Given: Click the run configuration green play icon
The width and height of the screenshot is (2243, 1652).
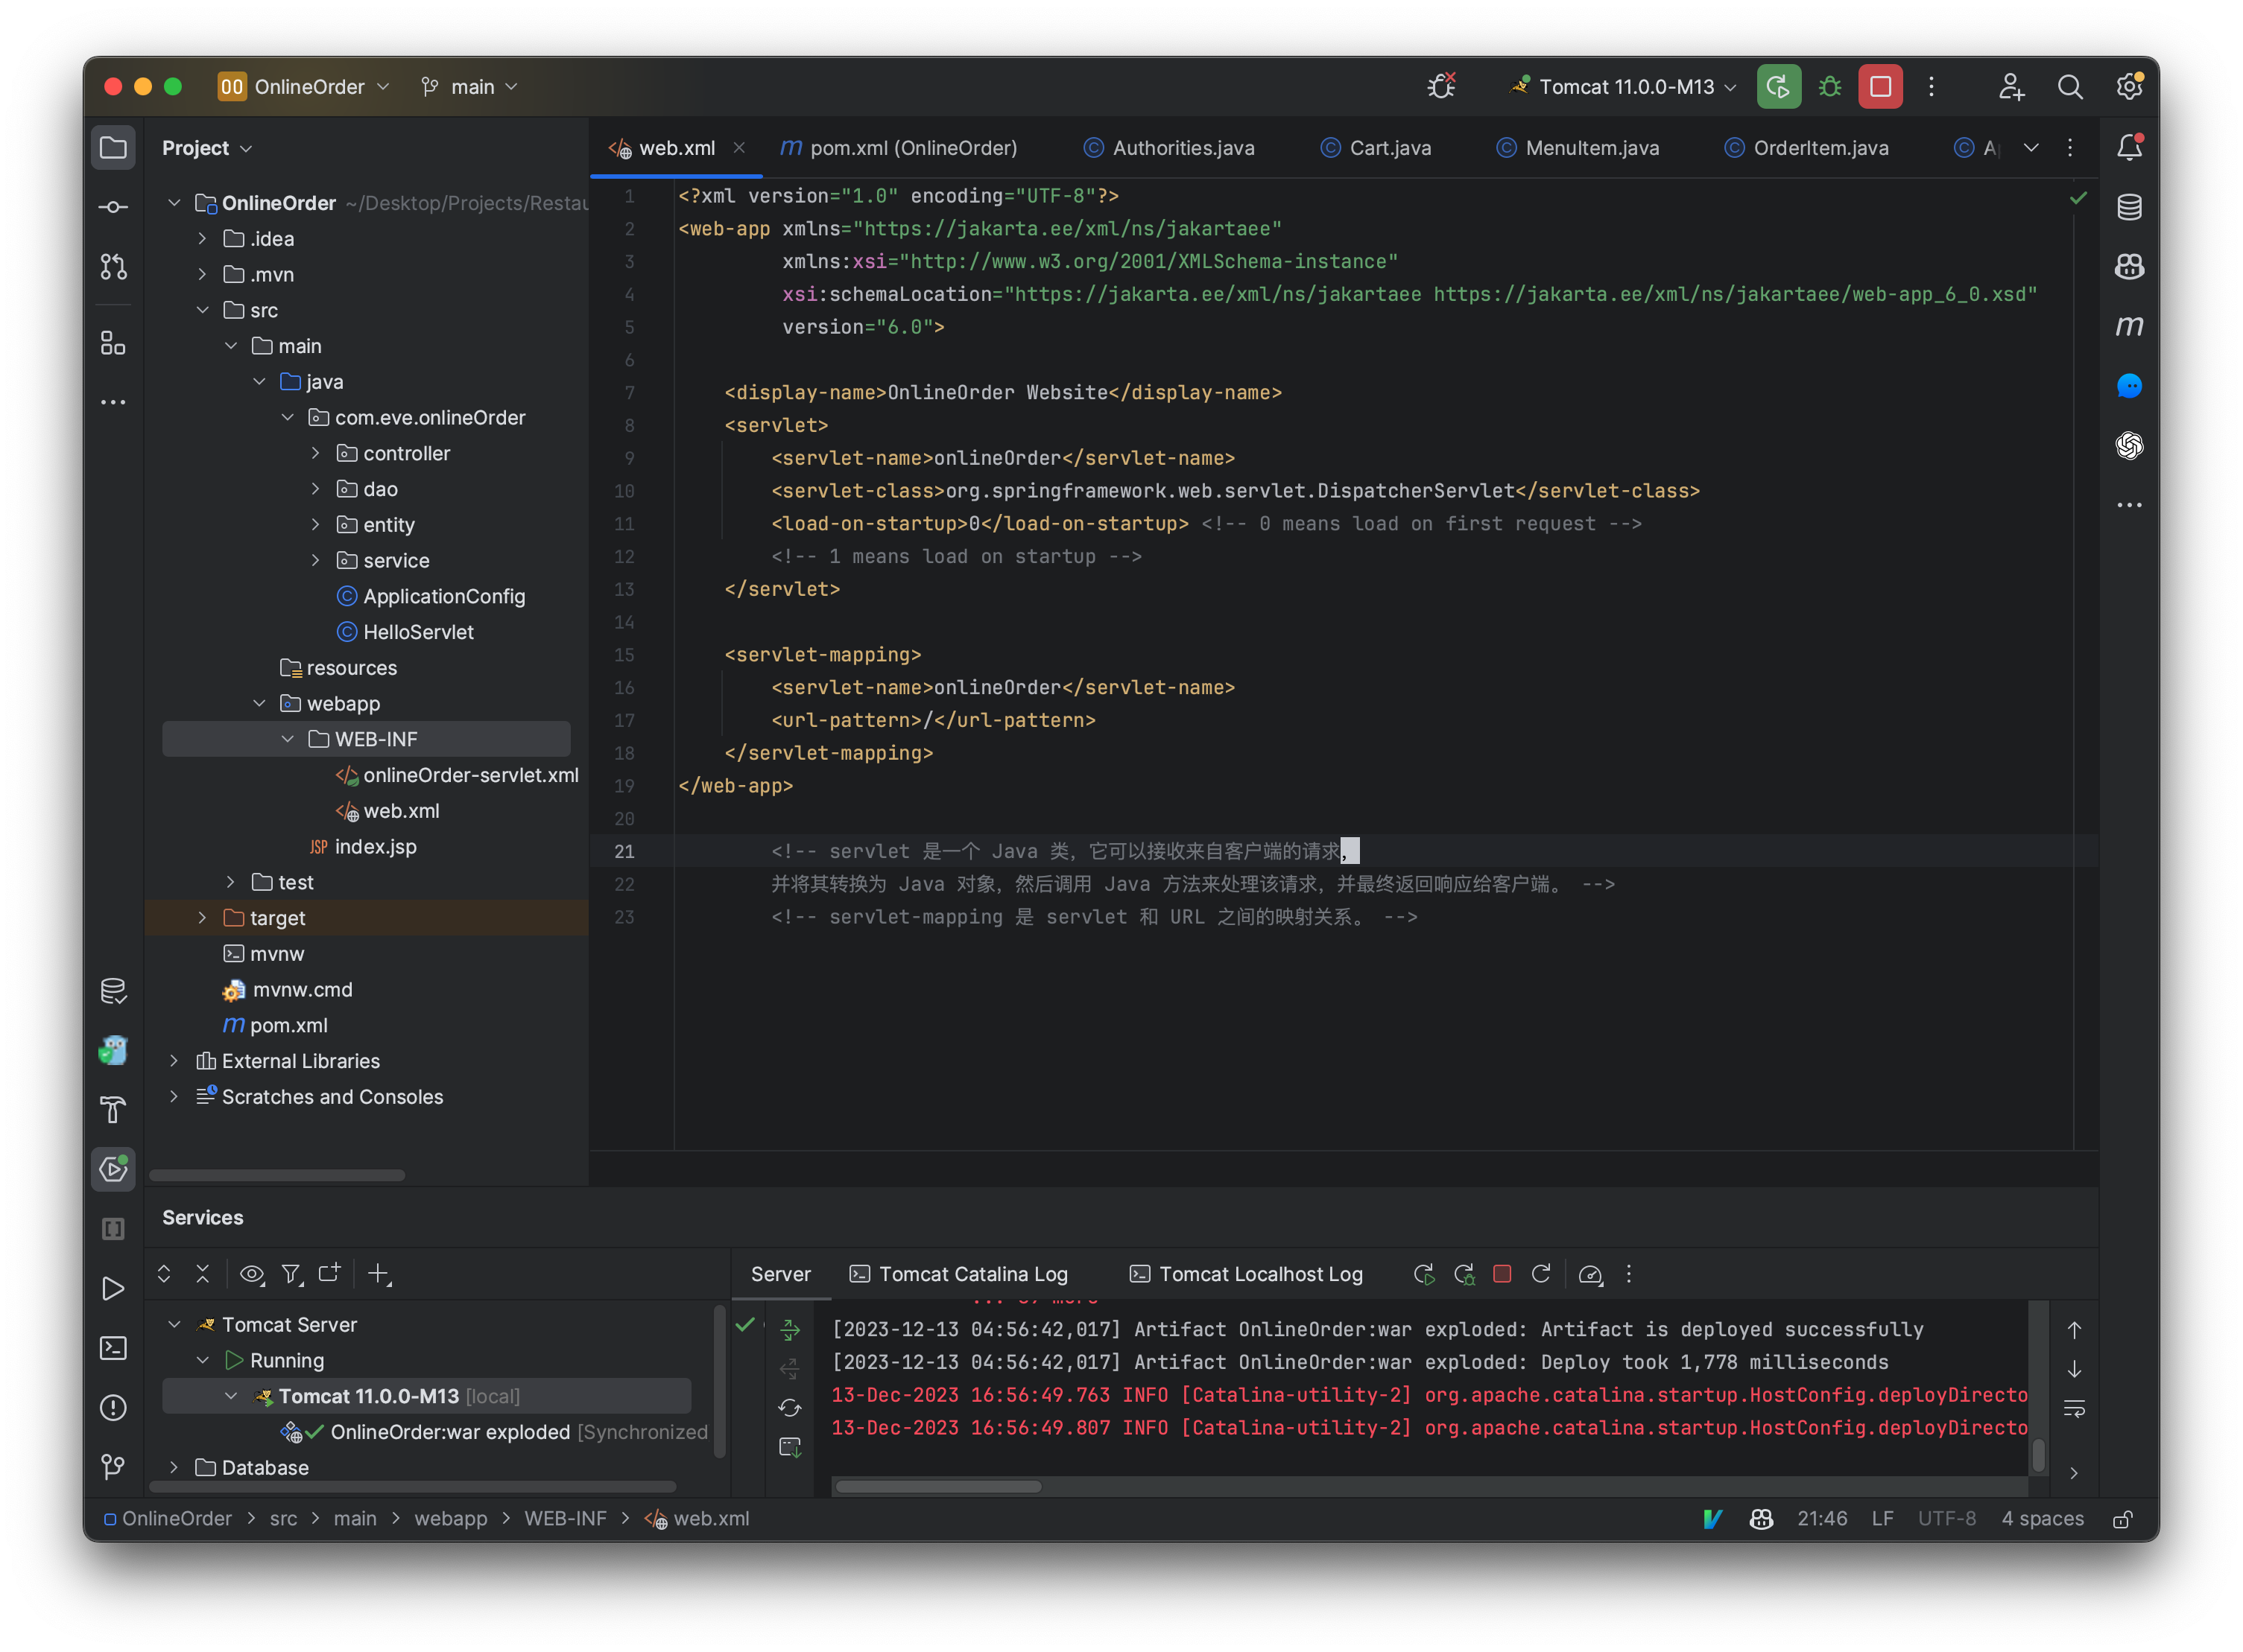Looking at the screenshot, I should point(1778,87).
